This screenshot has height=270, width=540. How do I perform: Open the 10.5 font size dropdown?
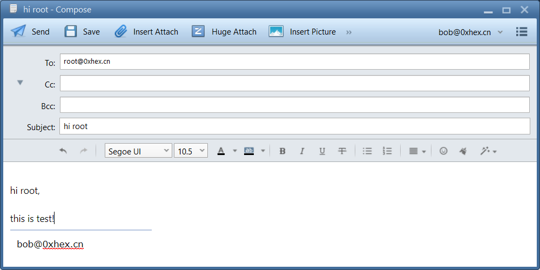[191, 151]
